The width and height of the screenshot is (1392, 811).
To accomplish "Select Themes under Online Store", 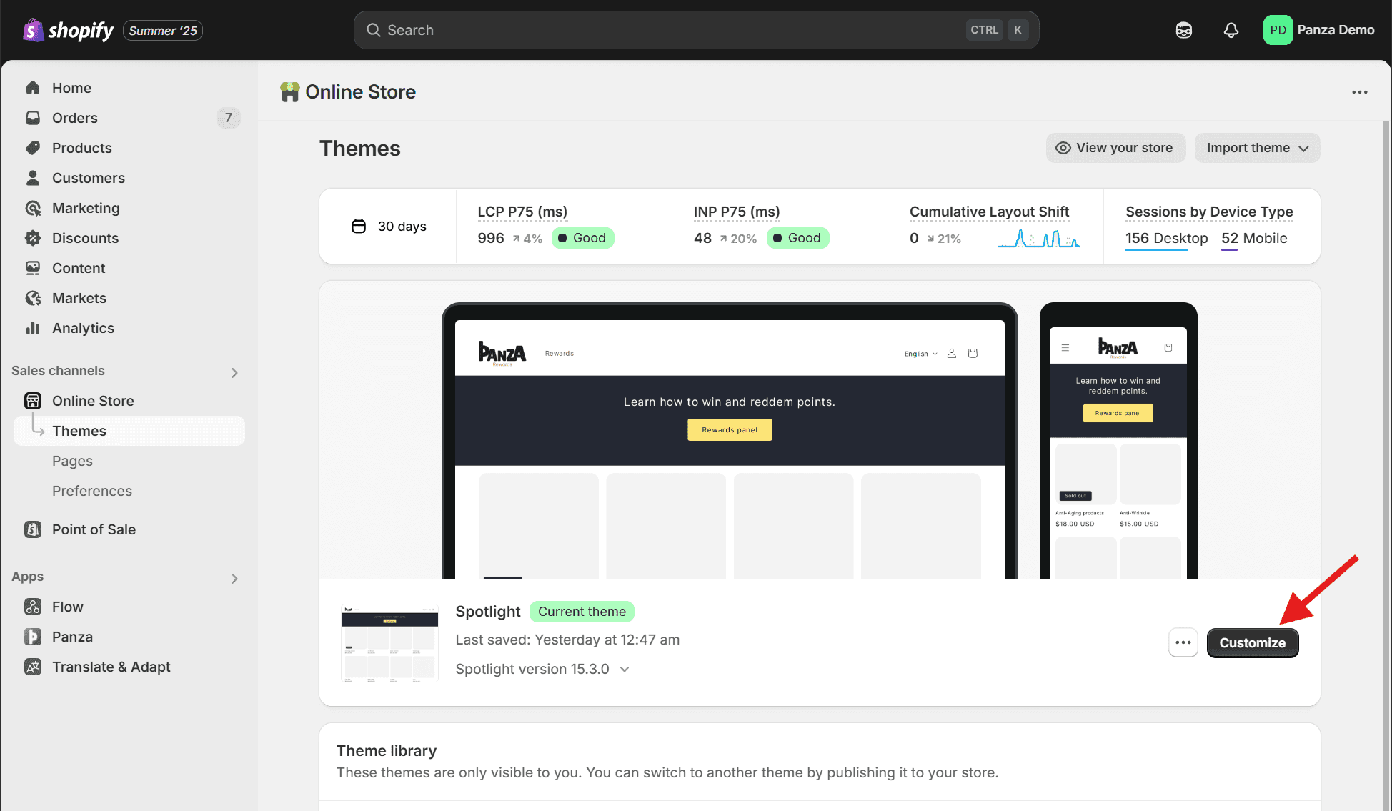I will tap(129, 431).
